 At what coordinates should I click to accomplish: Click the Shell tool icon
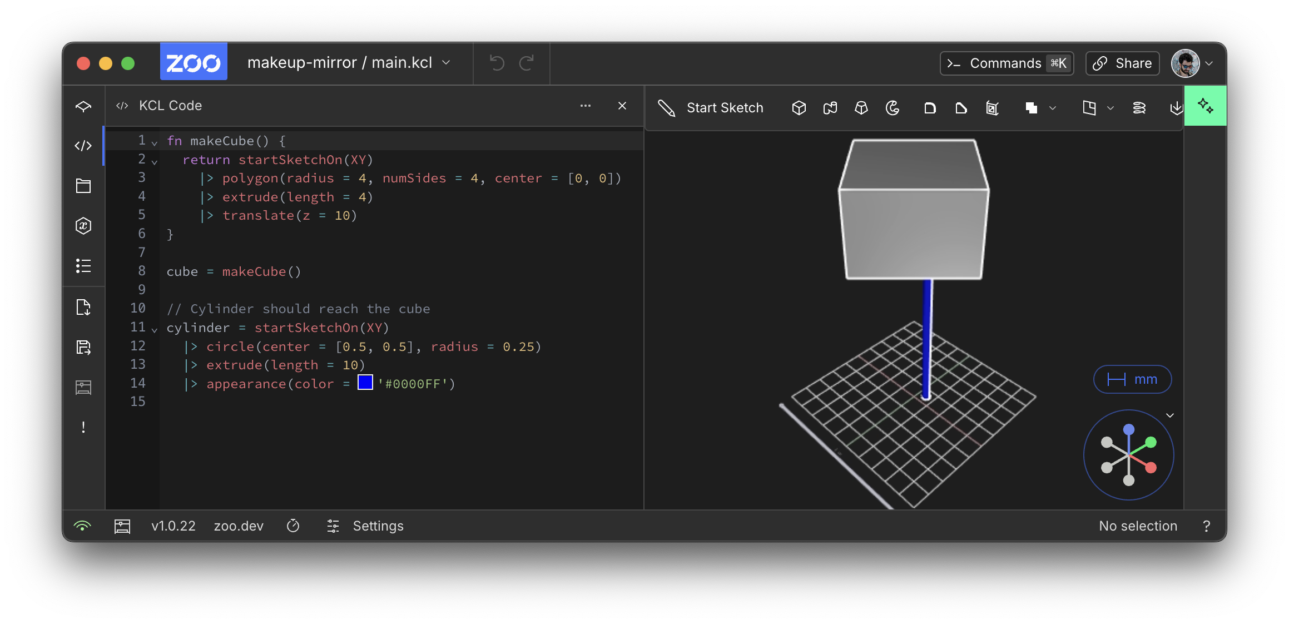click(993, 108)
